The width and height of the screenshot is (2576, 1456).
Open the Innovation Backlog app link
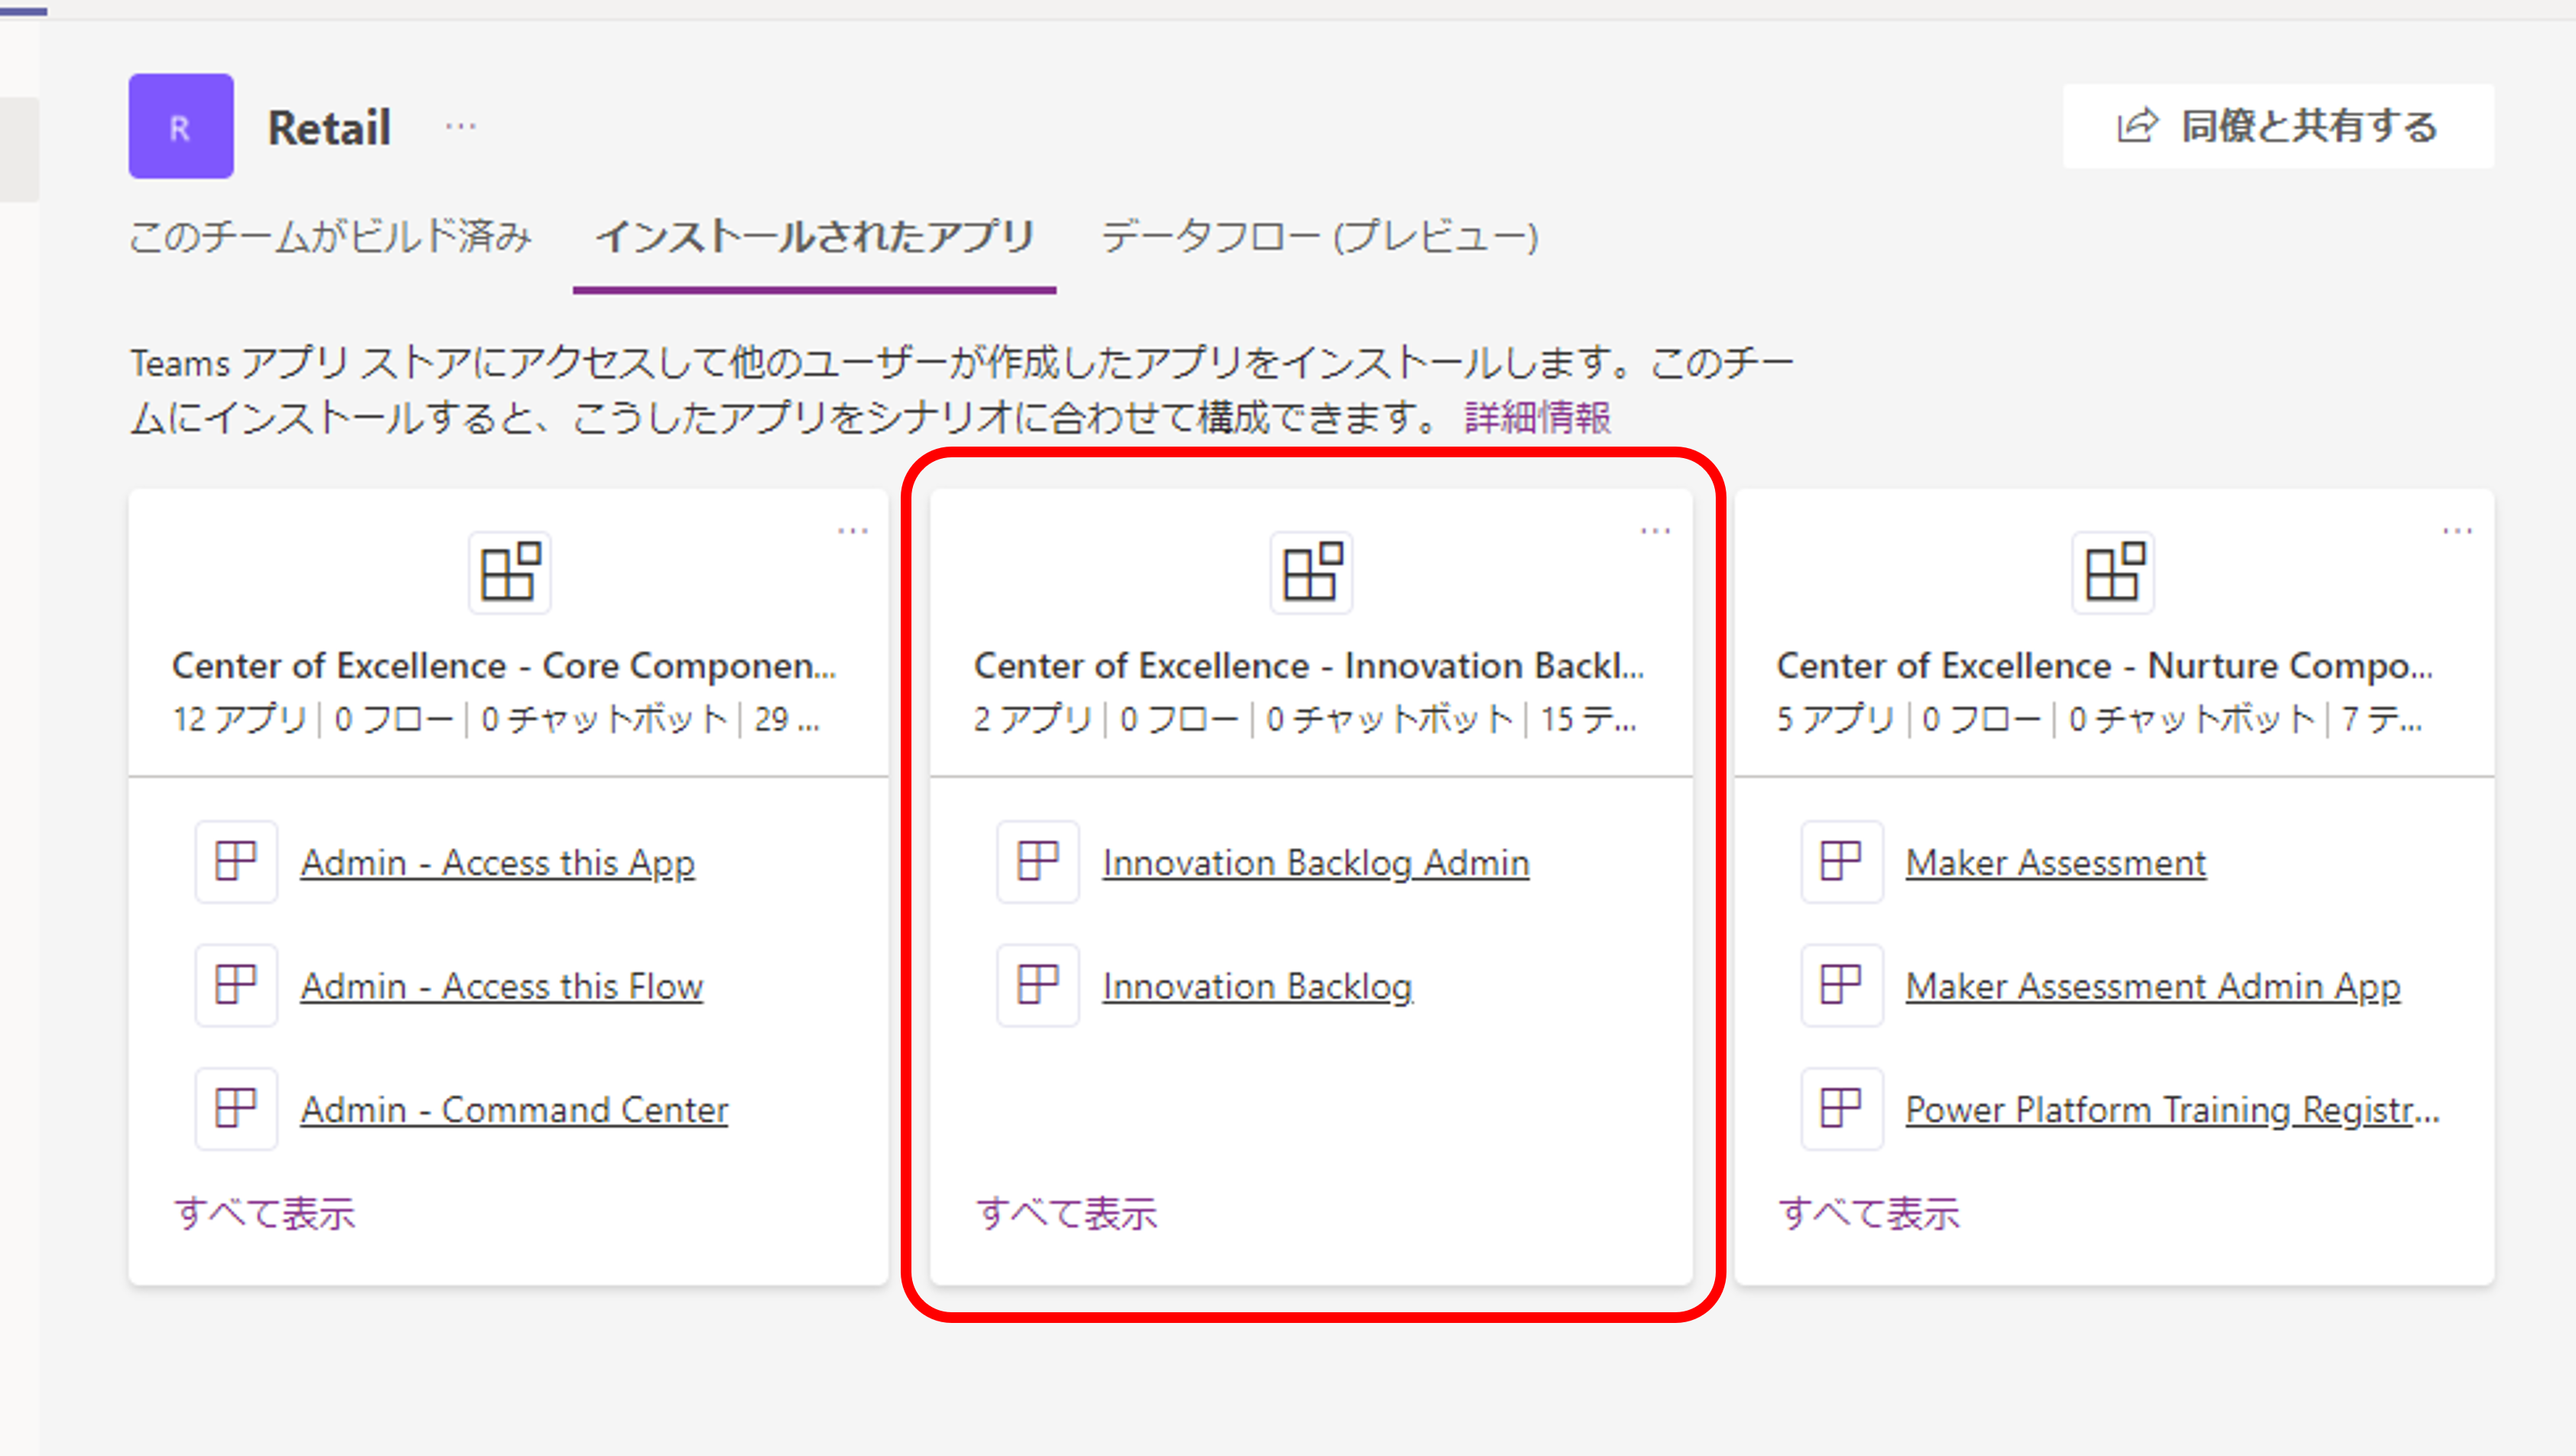click(1258, 987)
